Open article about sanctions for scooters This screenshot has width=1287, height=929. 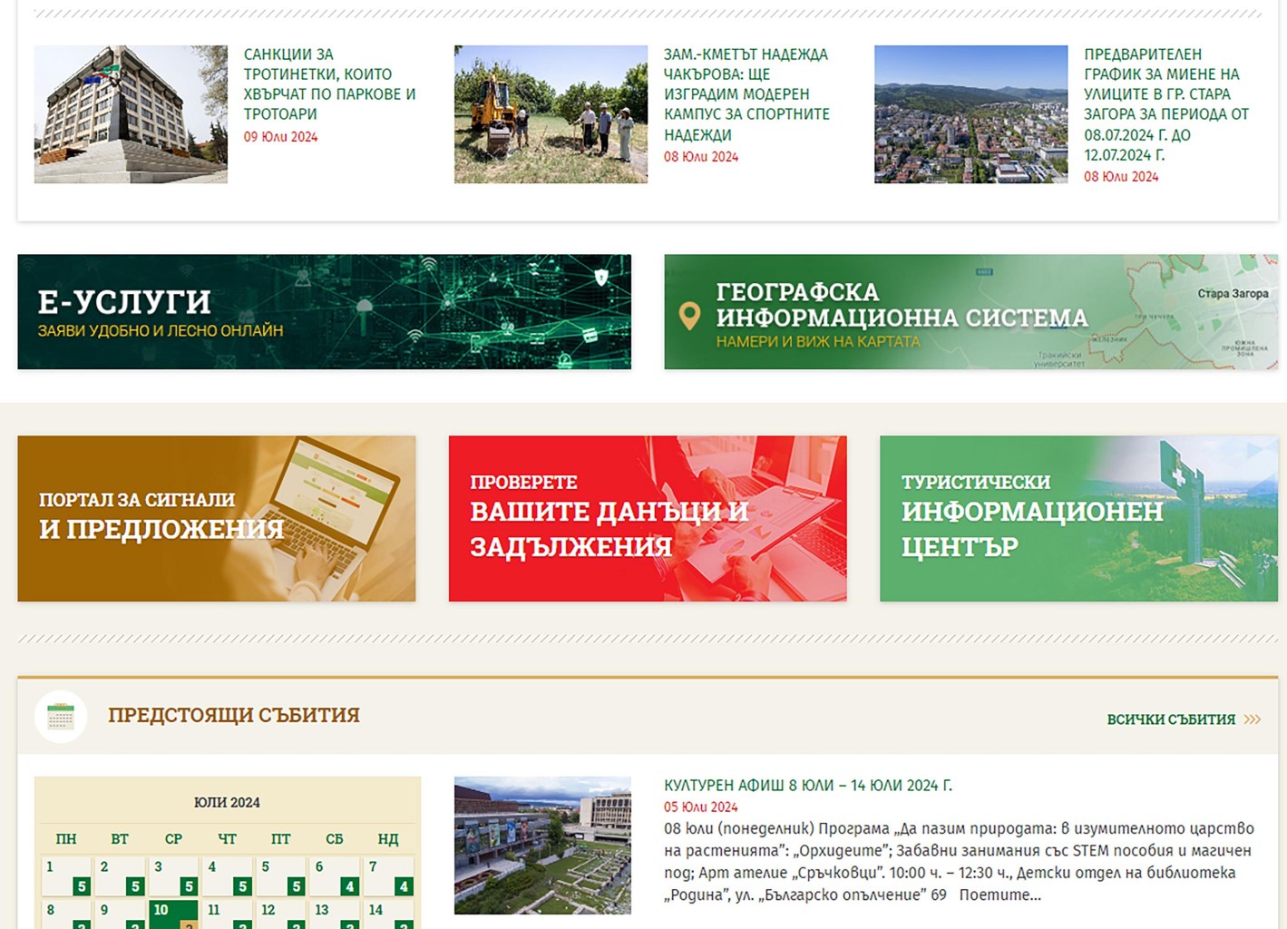pos(329,84)
